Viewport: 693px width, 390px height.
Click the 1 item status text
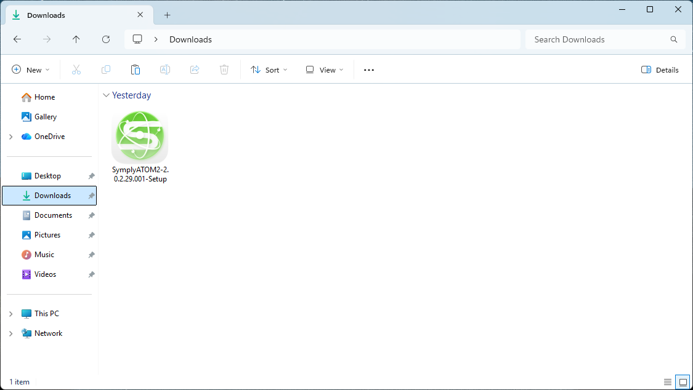[20, 382]
